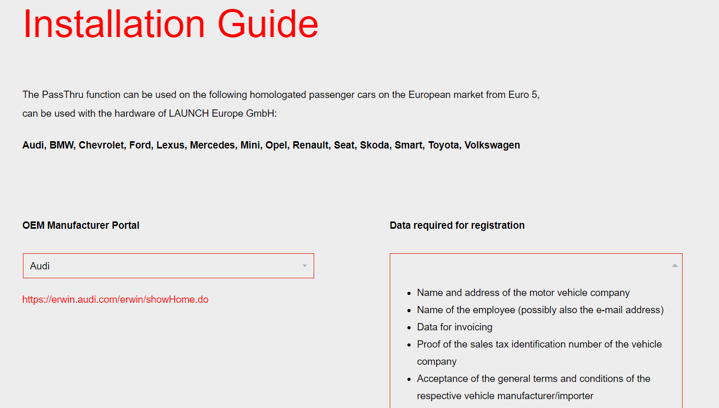This screenshot has width=719, height=408.
Task: Click the bullet about motor vehicle company name
Action: coord(523,292)
